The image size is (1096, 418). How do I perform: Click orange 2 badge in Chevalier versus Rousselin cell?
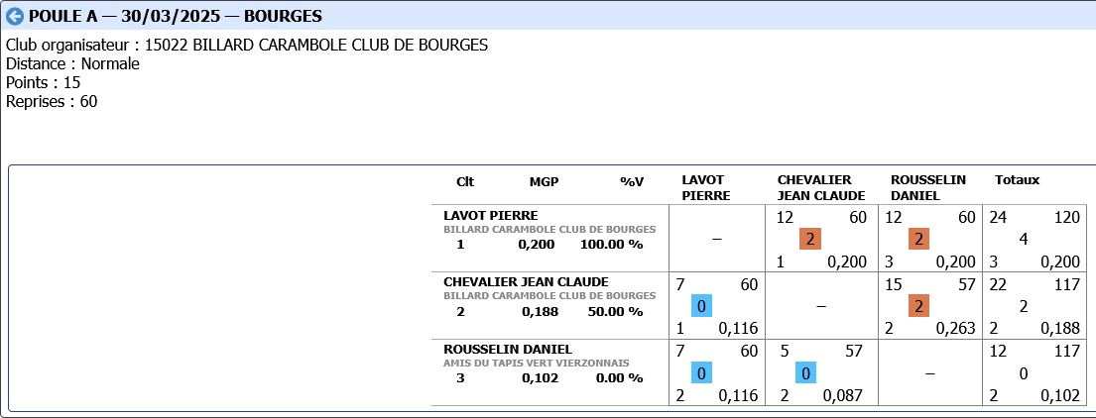[919, 306]
